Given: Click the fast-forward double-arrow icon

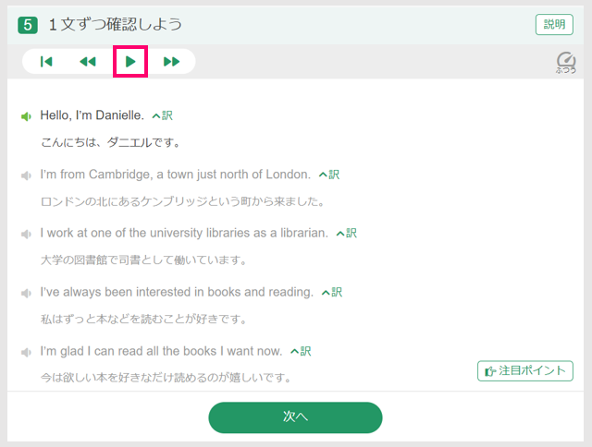Looking at the screenshot, I should click(172, 62).
